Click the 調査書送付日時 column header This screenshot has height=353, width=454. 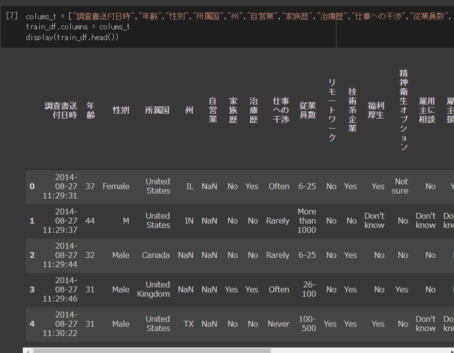61,110
